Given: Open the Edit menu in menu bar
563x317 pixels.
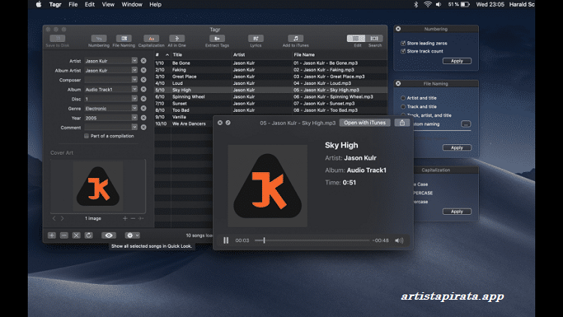Looking at the screenshot, I should (90, 5).
